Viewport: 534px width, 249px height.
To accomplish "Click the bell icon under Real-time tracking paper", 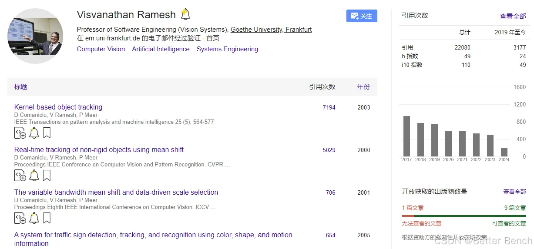I will click(34, 176).
